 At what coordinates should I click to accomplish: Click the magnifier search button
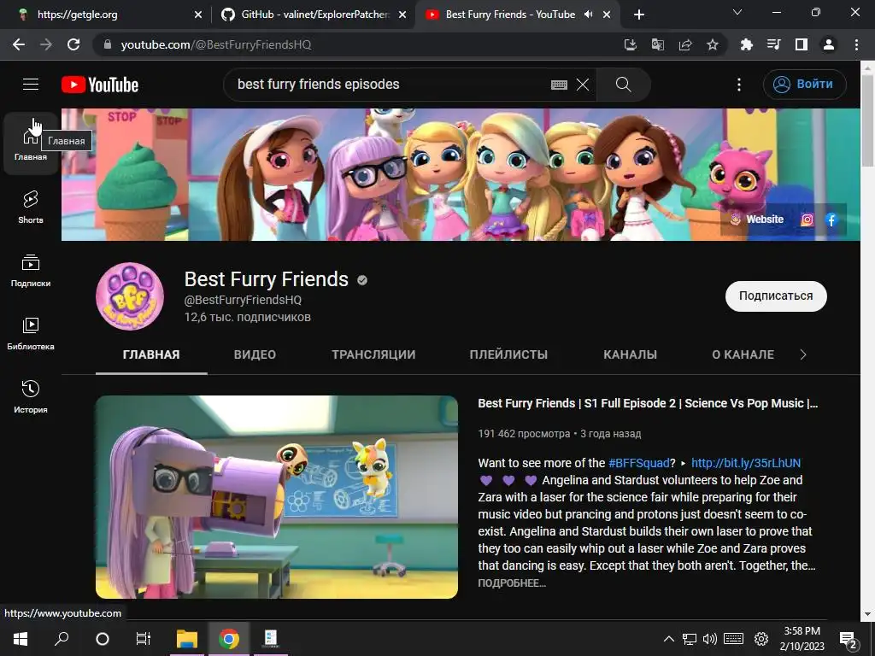pos(623,85)
